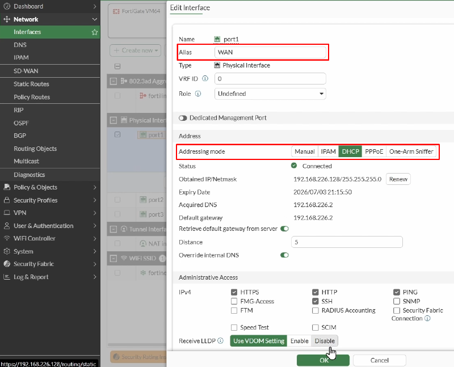The image size is (454, 367).
Task: Click the Security Profiles lock icon
Action: coord(7,200)
